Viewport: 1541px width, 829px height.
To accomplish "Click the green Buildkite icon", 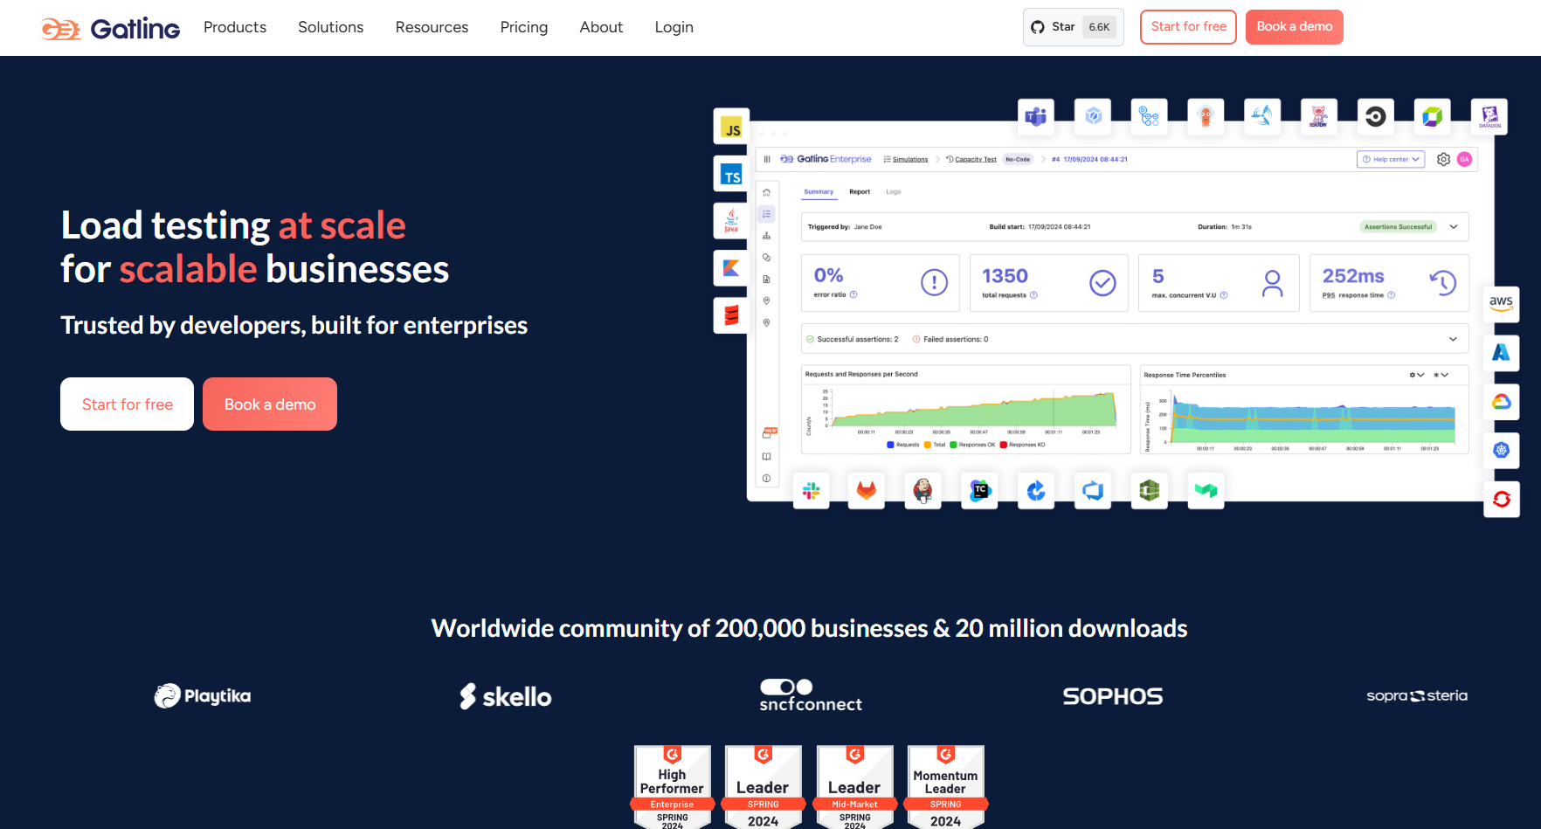I will point(1206,491).
